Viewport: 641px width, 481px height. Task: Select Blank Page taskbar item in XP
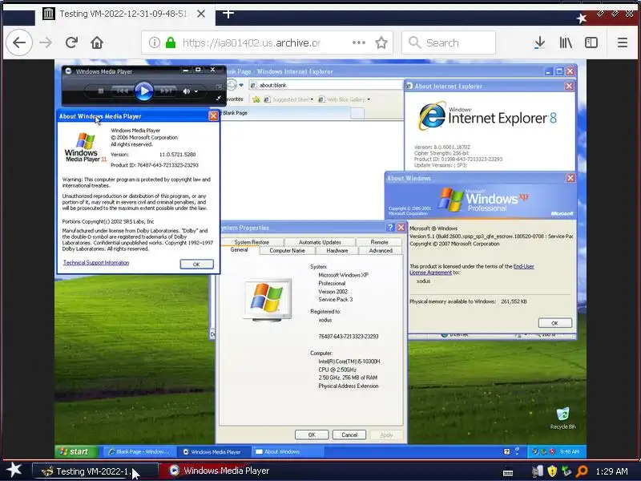[139, 451]
